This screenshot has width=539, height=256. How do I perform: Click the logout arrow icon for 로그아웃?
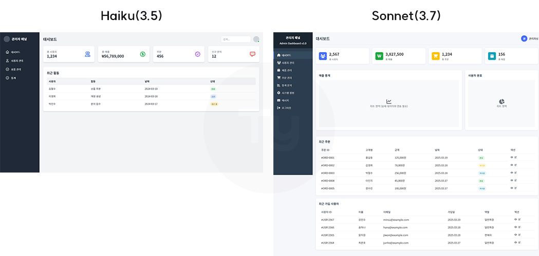coord(279,108)
